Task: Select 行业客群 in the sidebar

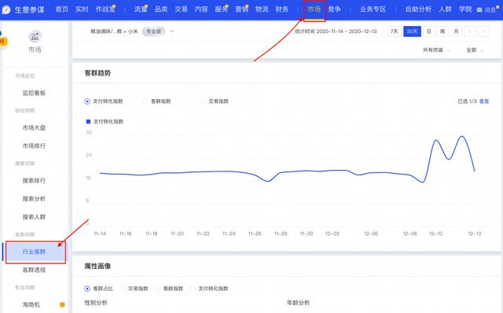Action: click(x=34, y=252)
